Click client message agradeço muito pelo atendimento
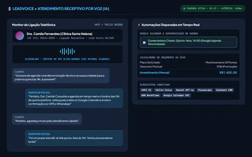The image size is (252, 157). point(47,119)
